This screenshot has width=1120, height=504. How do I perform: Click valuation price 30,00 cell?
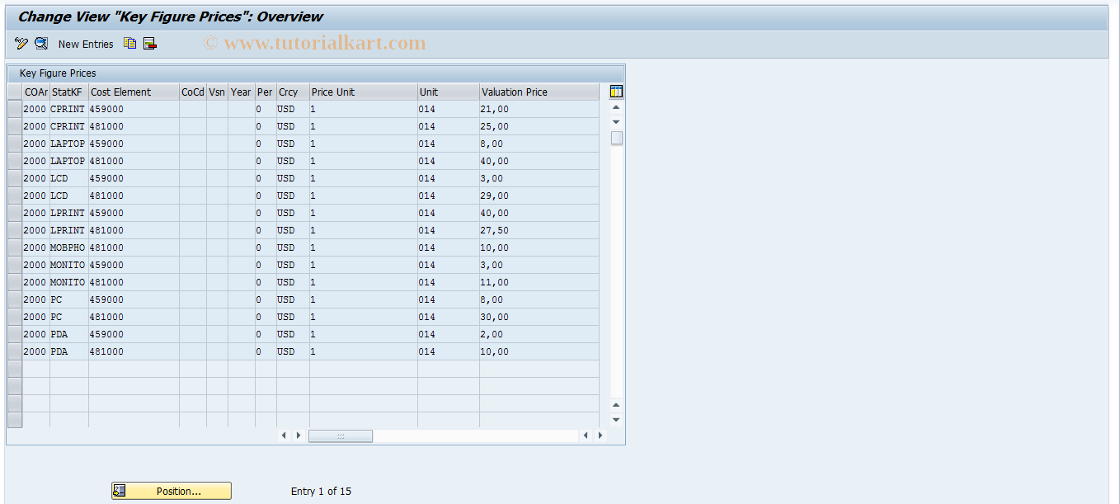click(x=539, y=317)
